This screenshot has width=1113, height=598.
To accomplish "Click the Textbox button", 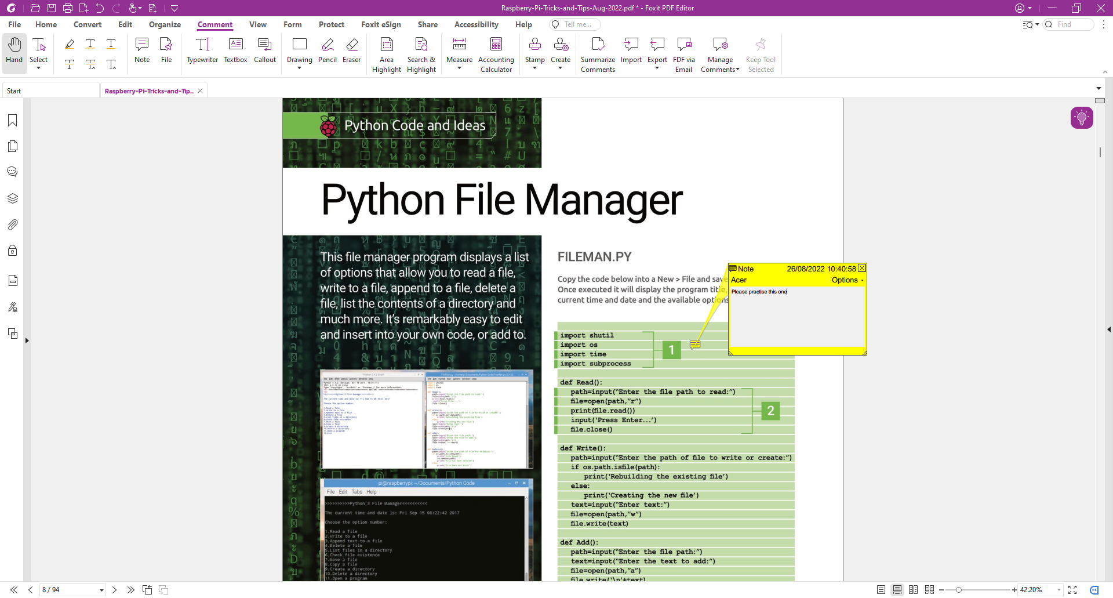I will (235, 52).
